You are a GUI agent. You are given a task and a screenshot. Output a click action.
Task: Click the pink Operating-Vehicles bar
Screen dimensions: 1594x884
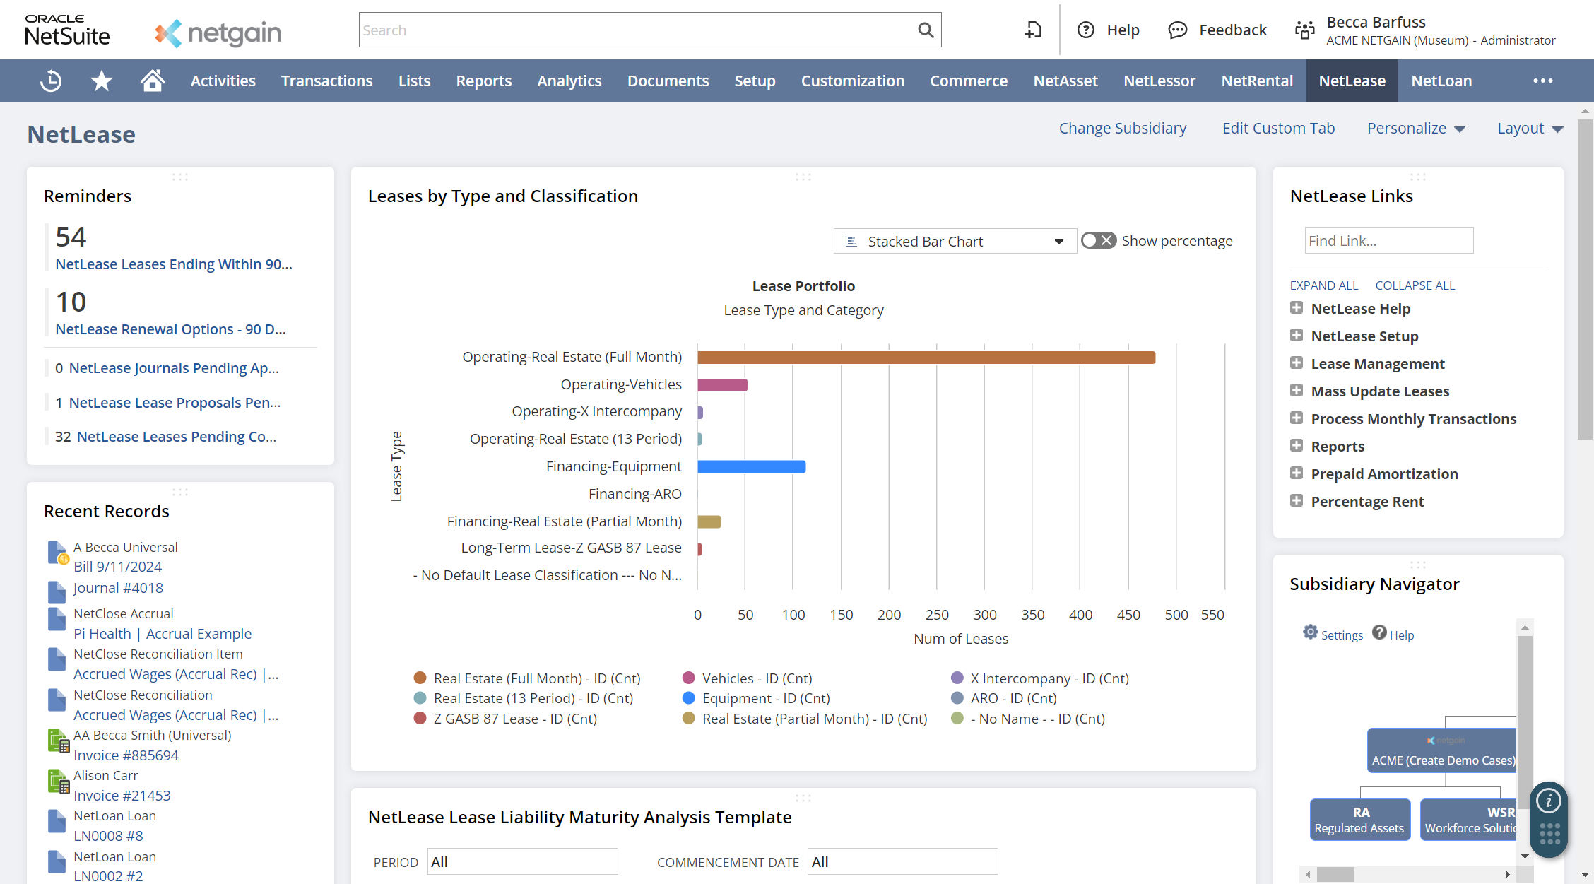[x=722, y=385]
